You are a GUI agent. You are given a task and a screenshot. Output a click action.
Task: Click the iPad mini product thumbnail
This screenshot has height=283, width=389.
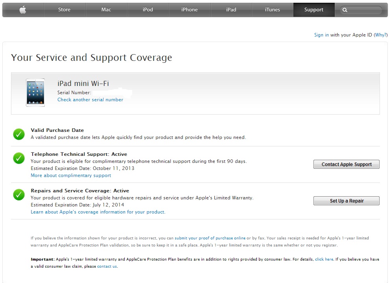click(x=35, y=93)
